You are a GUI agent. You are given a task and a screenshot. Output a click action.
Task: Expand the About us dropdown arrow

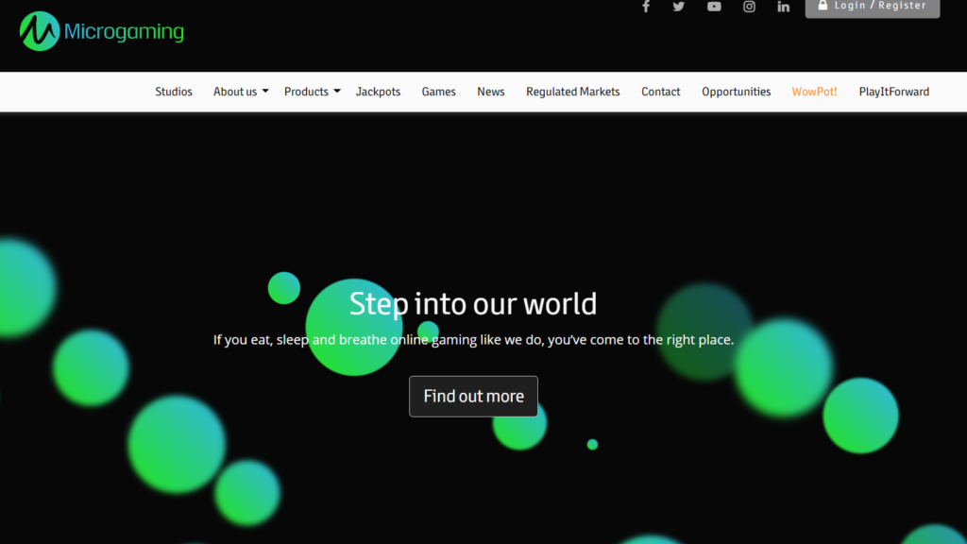[265, 92]
